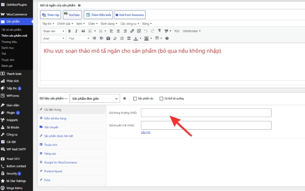Viewport: 305px width, 191px height.
Task: Expand the Arial font family dropdown
Action: [x=53, y=39]
